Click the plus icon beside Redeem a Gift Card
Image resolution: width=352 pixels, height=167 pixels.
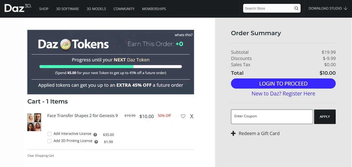[233, 133]
